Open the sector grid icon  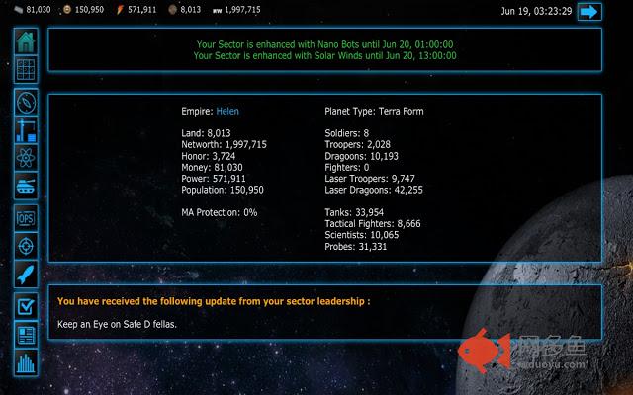pyautogui.click(x=26, y=70)
